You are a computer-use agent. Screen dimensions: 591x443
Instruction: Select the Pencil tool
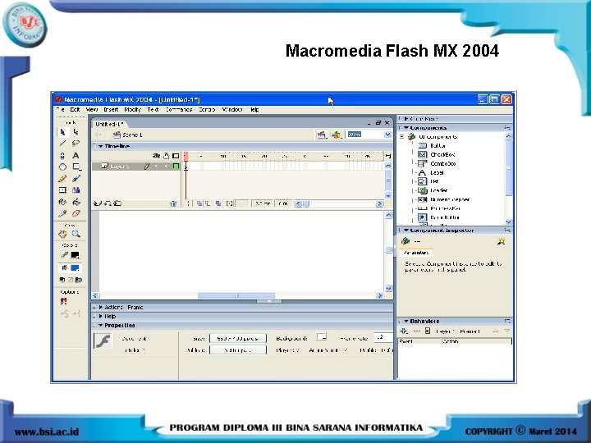[62, 179]
